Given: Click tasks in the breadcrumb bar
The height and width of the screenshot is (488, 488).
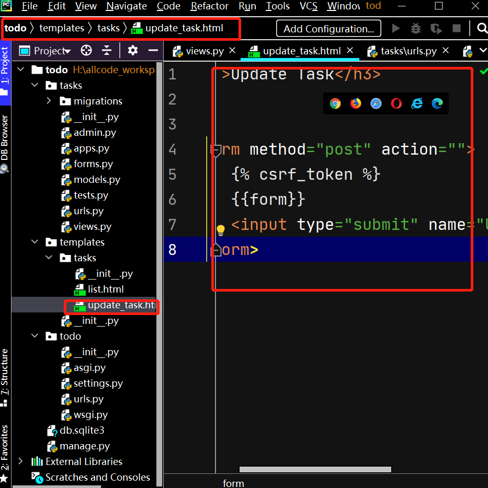Looking at the screenshot, I should coord(108,28).
